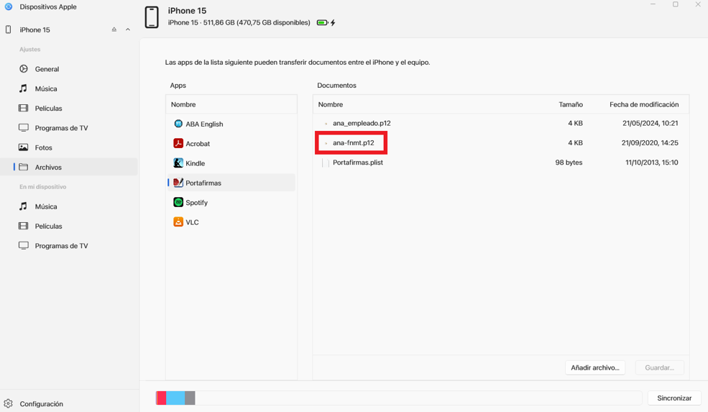Click the large iPhone icon in header
The width and height of the screenshot is (708, 412).
[x=152, y=17]
